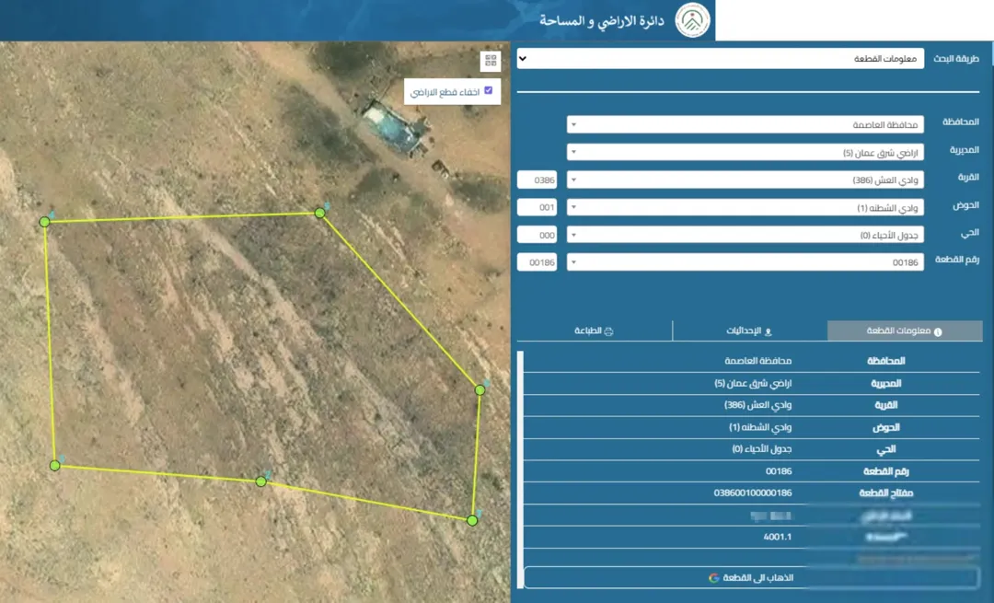Viewport: 994px width, 603px height.
Task: Click the pin icon on coordinates tab
Action: tap(769, 331)
